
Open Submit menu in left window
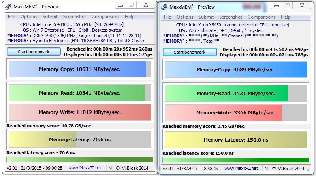(50, 17)
